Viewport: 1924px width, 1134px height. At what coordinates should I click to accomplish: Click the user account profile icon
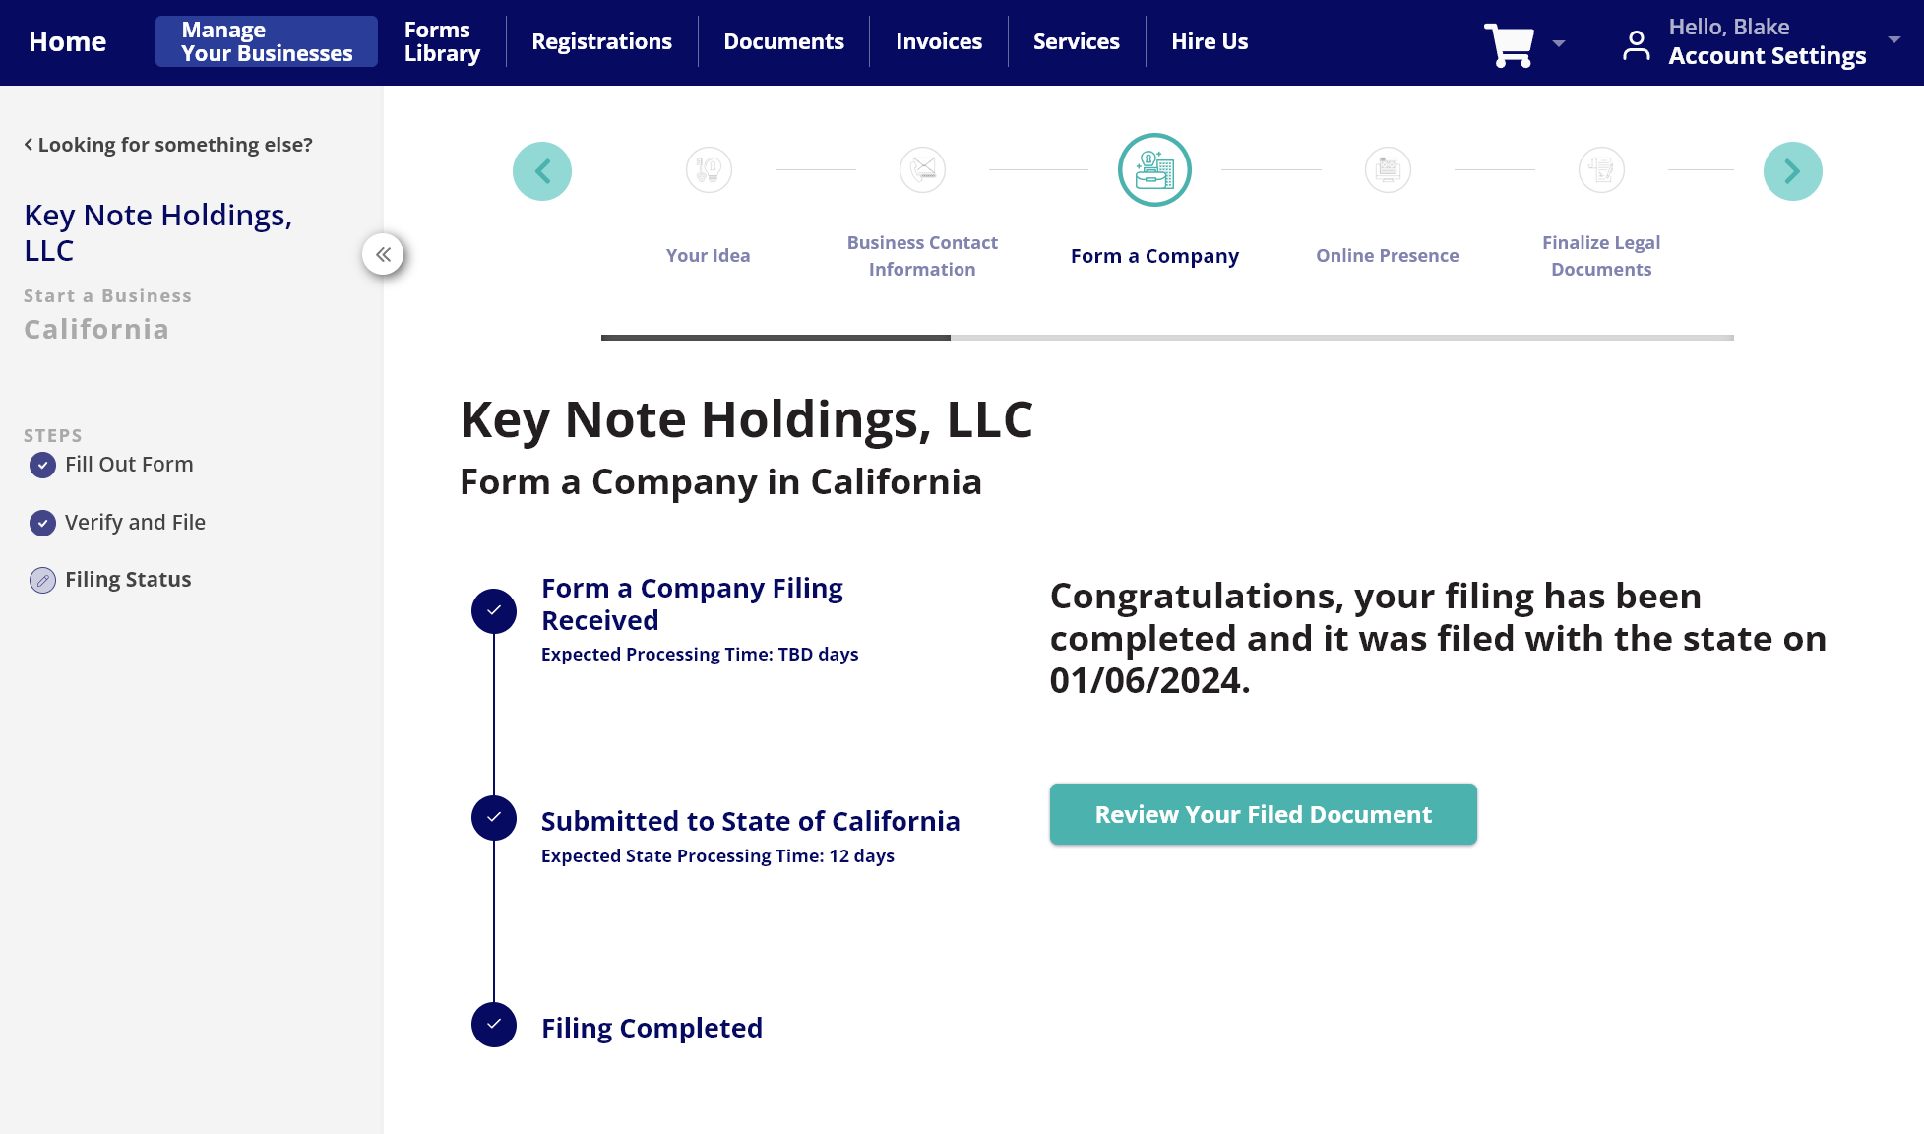click(1636, 41)
